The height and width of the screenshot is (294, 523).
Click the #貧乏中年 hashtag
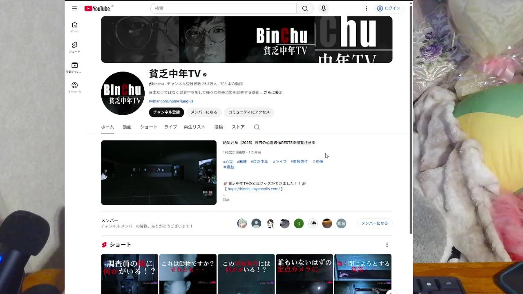(259, 162)
